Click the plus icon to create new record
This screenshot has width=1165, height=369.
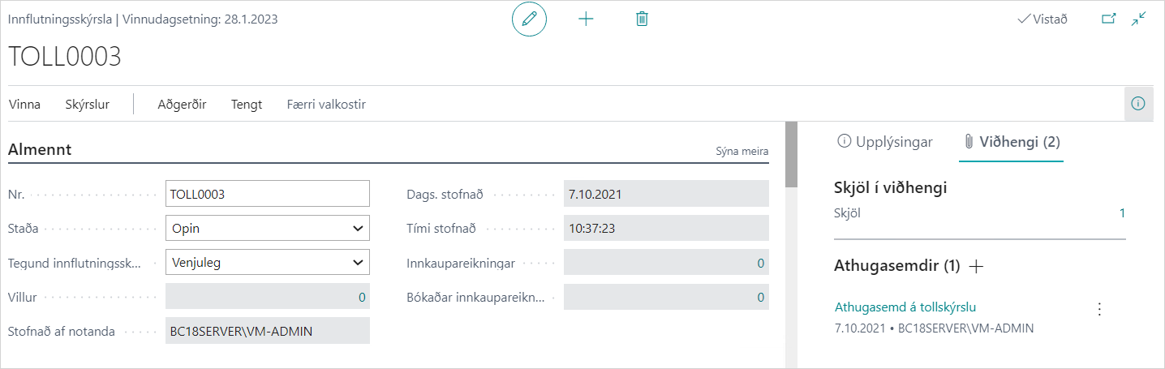(586, 19)
